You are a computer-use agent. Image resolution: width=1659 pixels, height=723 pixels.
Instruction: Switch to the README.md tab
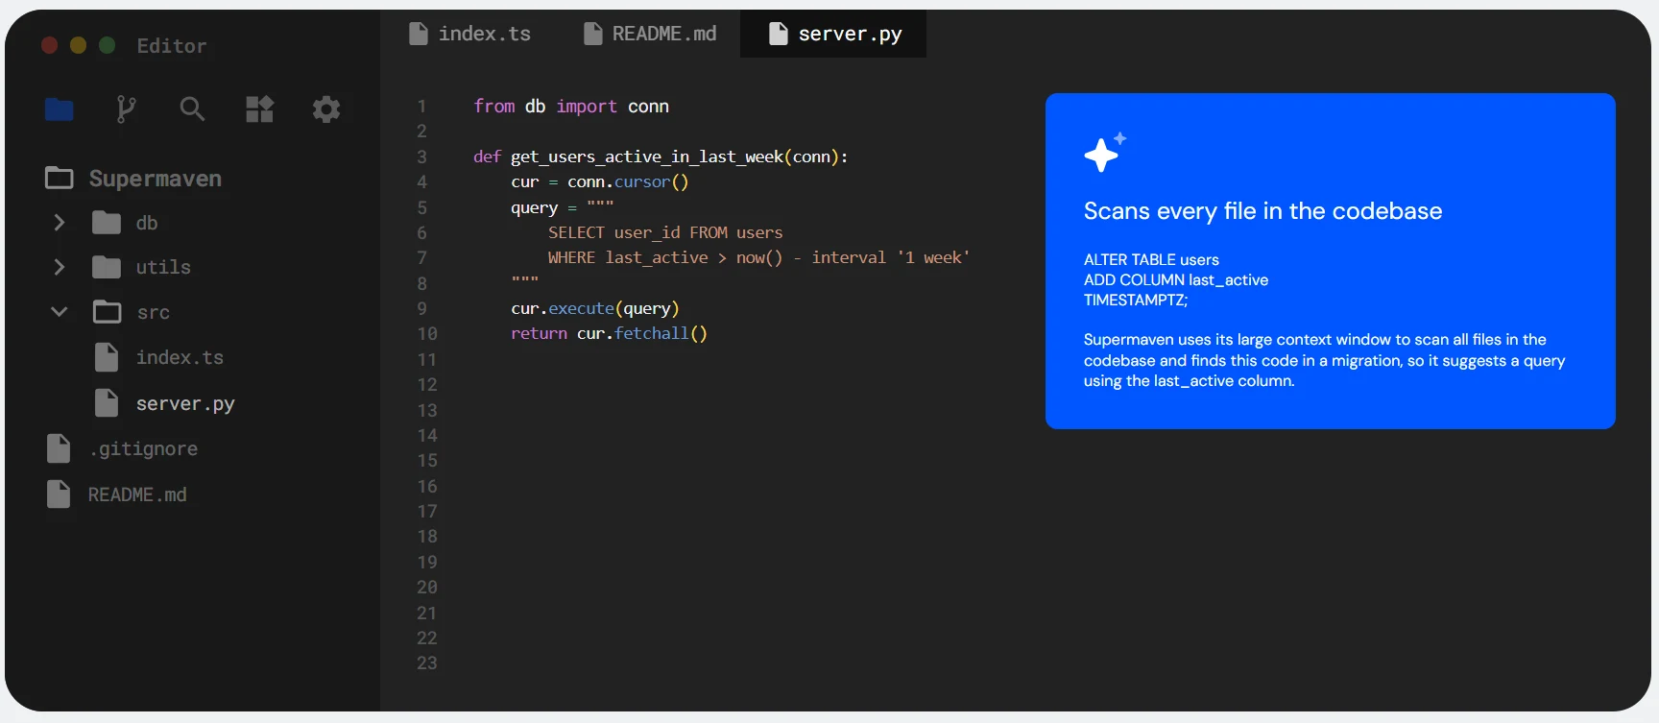pyautogui.click(x=651, y=34)
